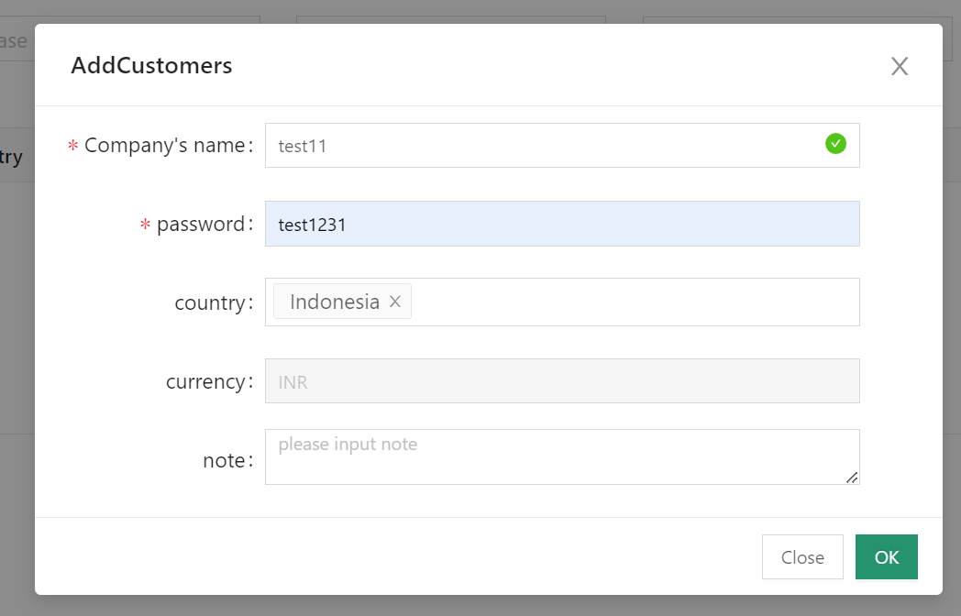The width and height of the screenshot is (961, 616).
Task: Select the Indonesia tag text
Action: (x=334, y=302)
